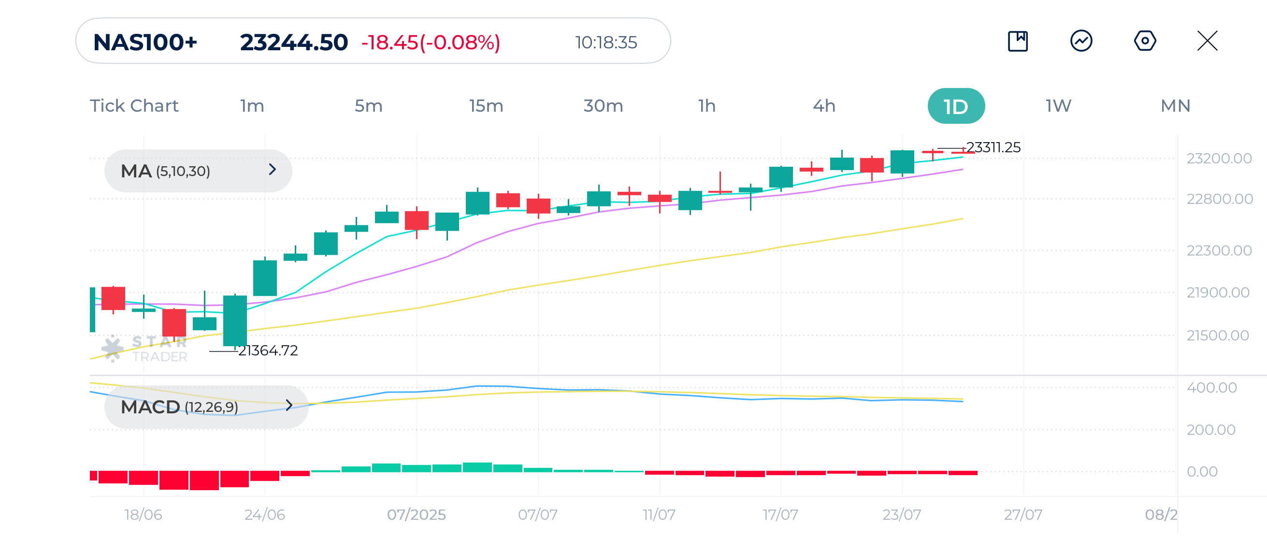
Task: Click the MA indicator chevron arrow
Action: point(273,170)
